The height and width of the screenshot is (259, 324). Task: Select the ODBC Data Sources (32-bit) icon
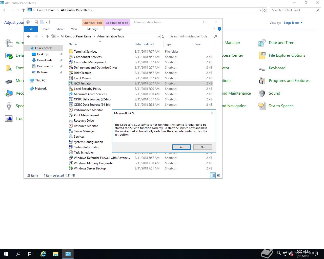pos(71,99)
